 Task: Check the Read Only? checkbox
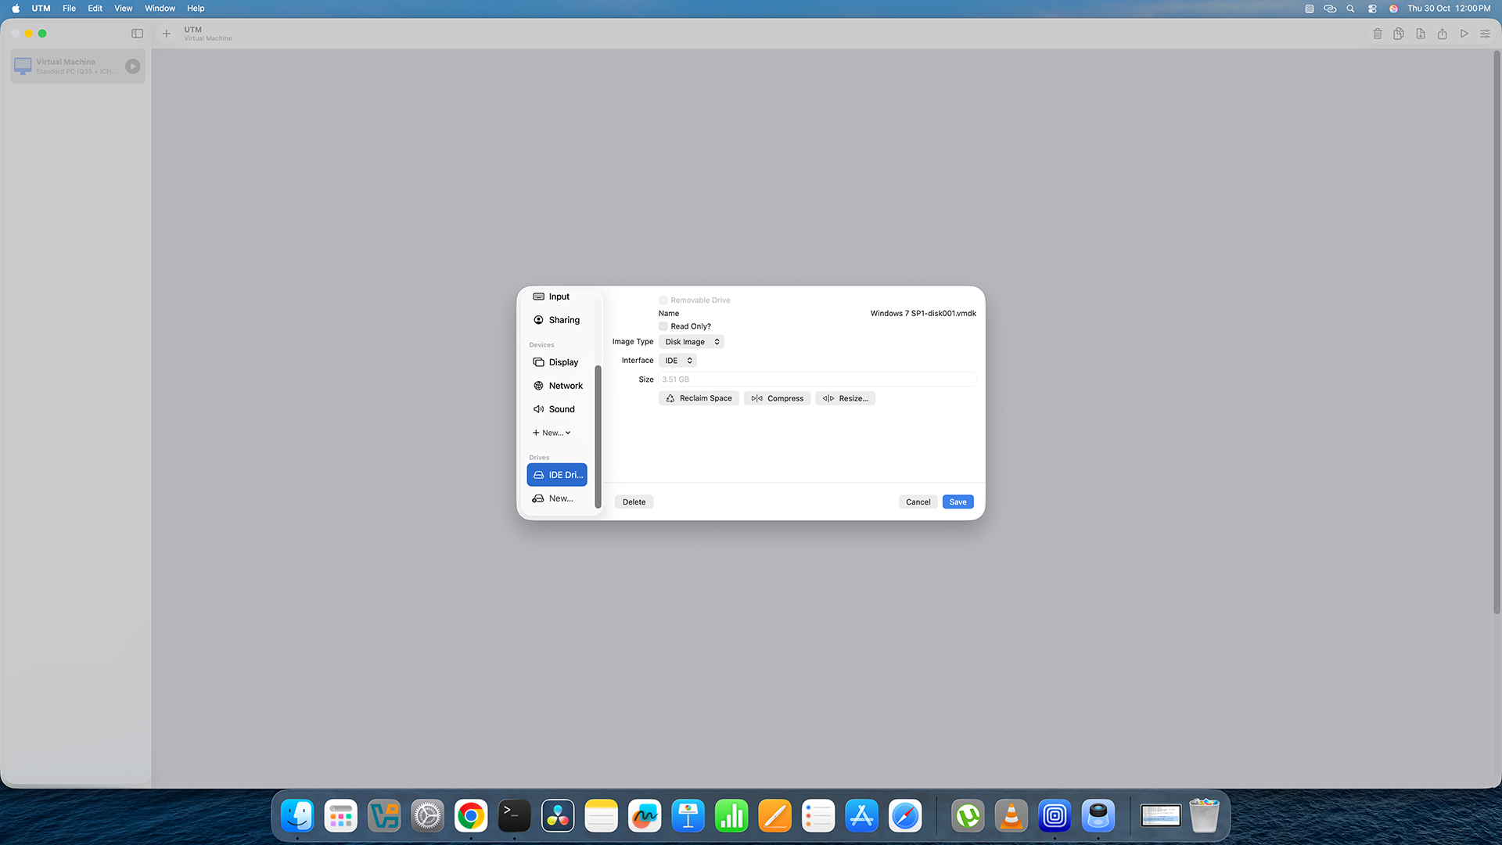pos(663,326)
